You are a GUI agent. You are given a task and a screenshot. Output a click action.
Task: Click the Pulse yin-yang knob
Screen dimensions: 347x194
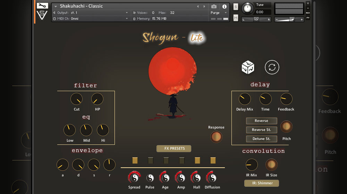[150, 178]
